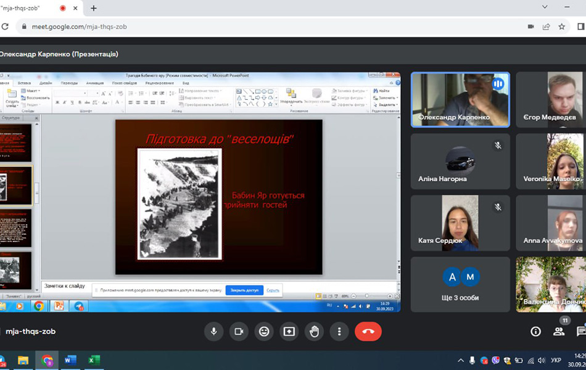
Task: Bookmark this page with the star icon
Action: click(x=562, y=27)
